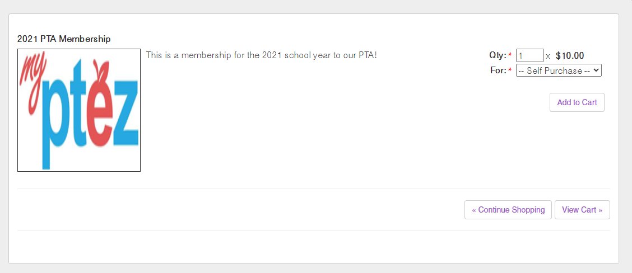Click the red asterisk beside For
The width and height of the screenshot is (632, 273).
click(x=510, y=71)
